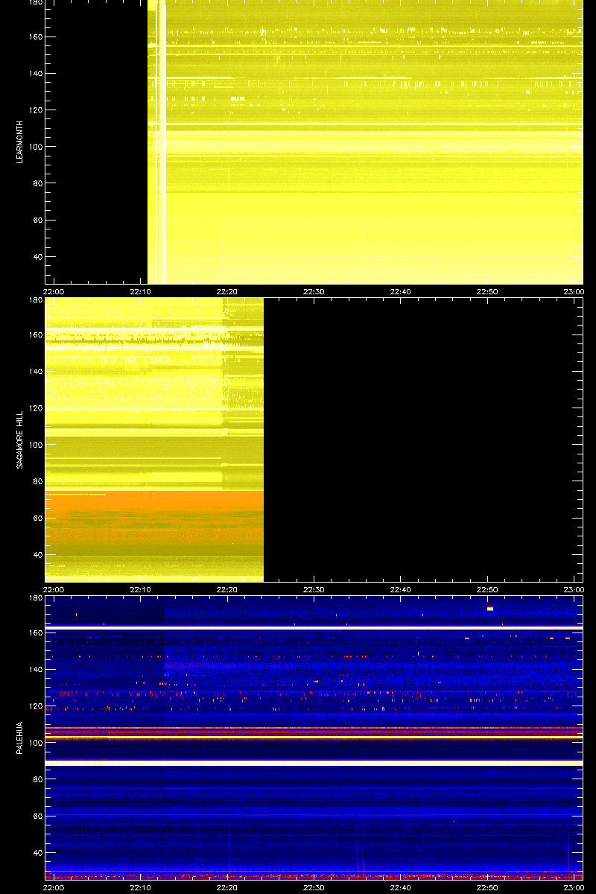596x894 pixels.
Task: Pick frequency label 80 on Palehua axis
Action: [37, 779]
